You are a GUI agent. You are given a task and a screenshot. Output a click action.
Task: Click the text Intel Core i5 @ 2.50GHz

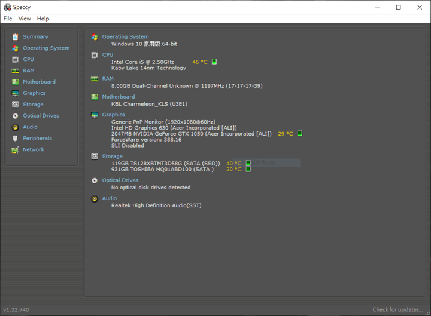tap(142, 62)
